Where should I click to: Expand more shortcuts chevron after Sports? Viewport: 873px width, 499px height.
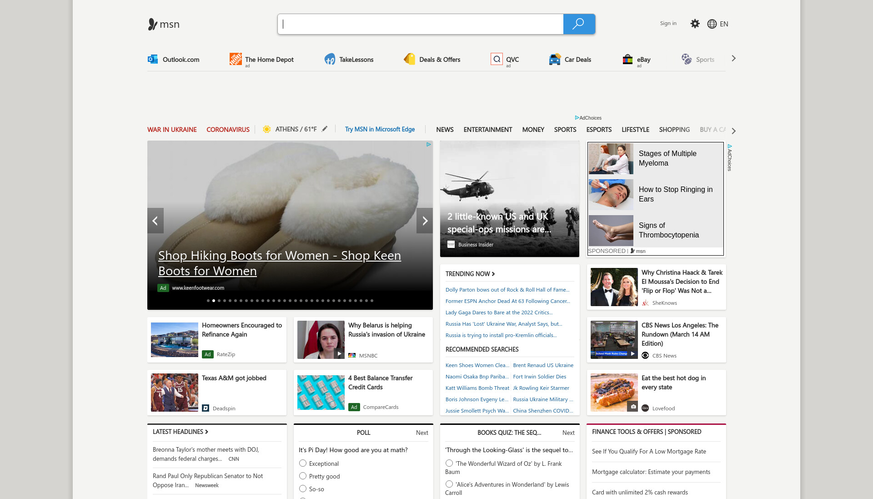pos(733,58)
